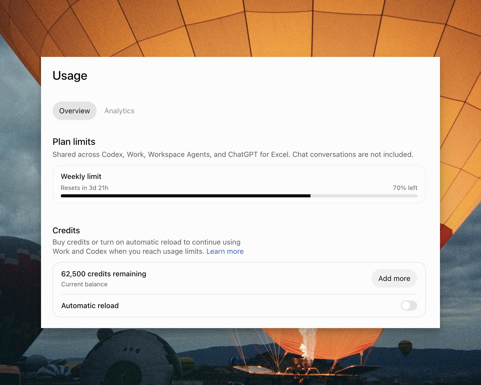Click the small distant balloon at right
This screenshot has width=481, height=385.
405,348
